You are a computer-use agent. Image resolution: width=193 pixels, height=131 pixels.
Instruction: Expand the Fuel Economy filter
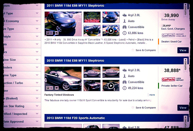tap(22, 21)
